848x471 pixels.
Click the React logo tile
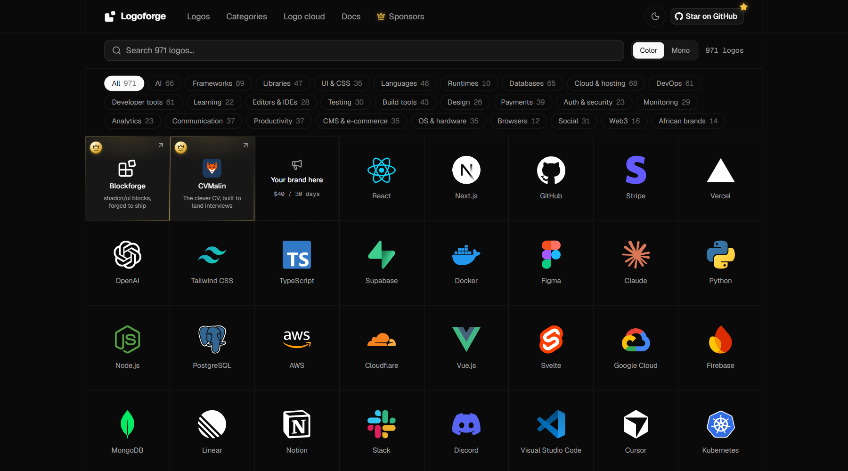[382, 179]
